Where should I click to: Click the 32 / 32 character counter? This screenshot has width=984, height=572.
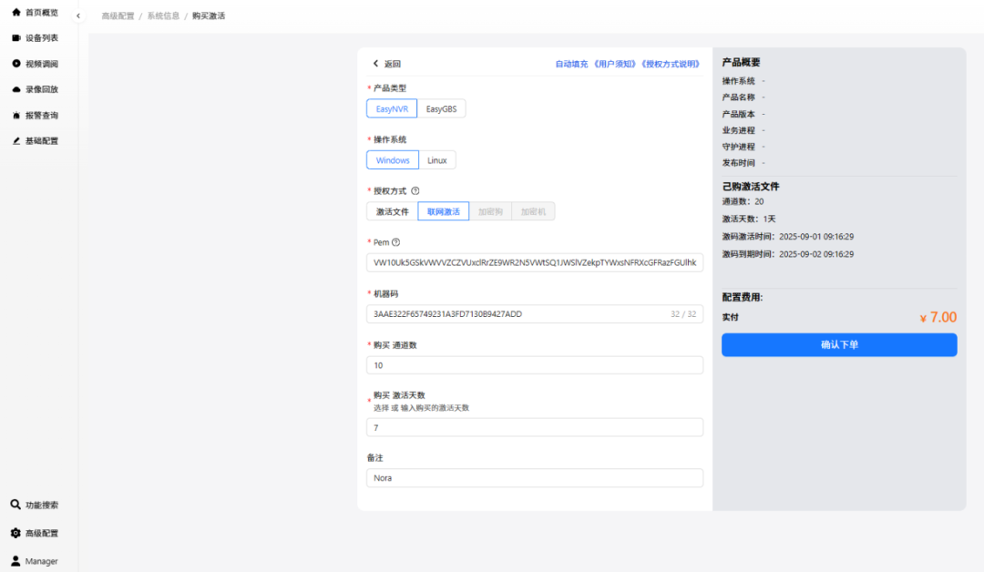(x=683, y=313)
